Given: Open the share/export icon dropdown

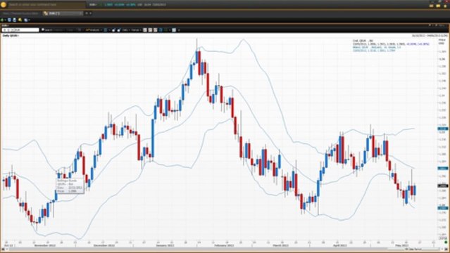Looking at the screenshot, I should coord(26,20).
